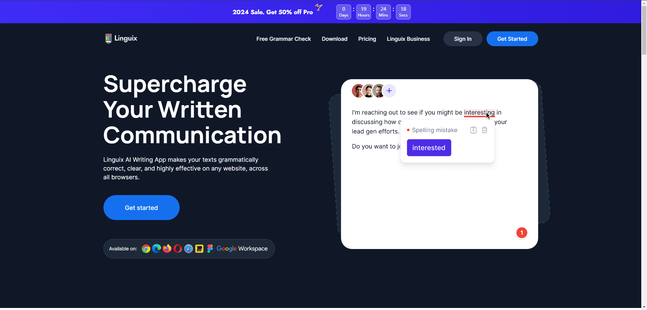The image size is (647, 310).
Task: Click the Miro app icon
Action: click(x=199, y=249)
